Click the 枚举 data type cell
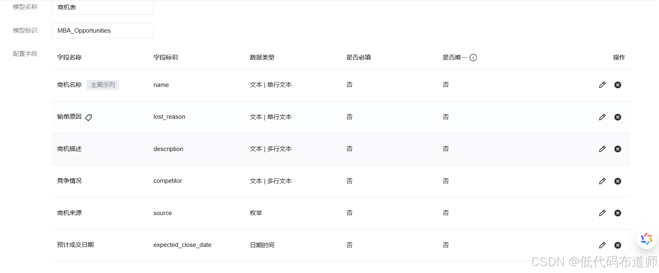659x273 pixels. [256, 213]
